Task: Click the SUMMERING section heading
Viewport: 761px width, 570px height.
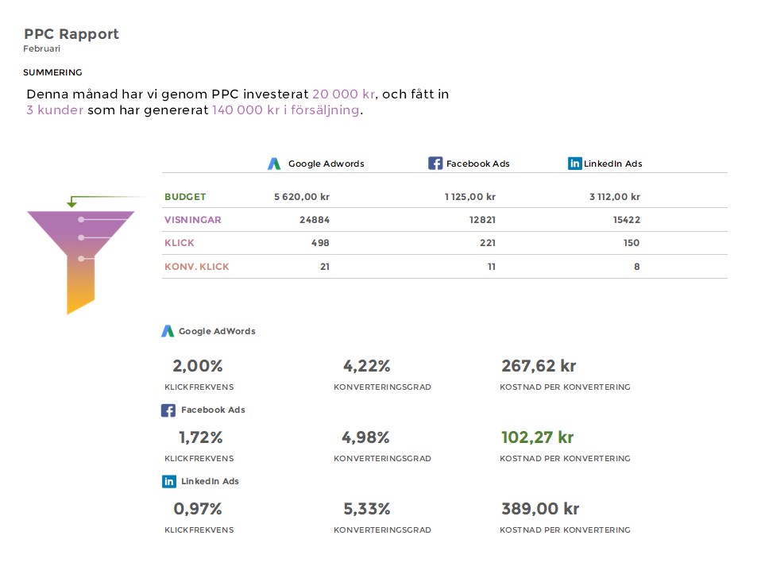Action: point(52,72)
